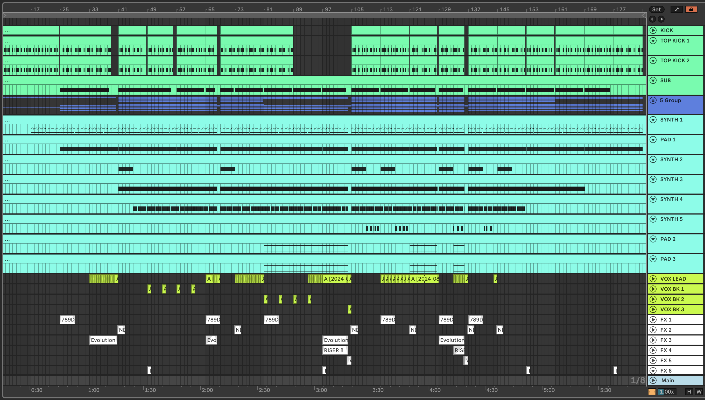Open the '...' menu in SYNTH 1 lane
This screenshot has width=705, height=400.
point(8,120)
